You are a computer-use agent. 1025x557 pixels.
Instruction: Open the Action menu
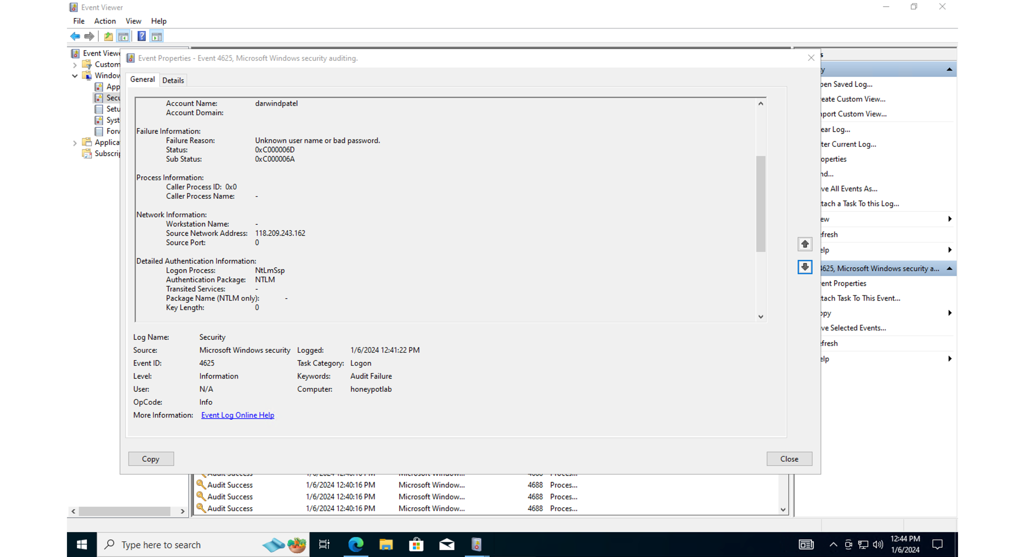coord(105,21)
